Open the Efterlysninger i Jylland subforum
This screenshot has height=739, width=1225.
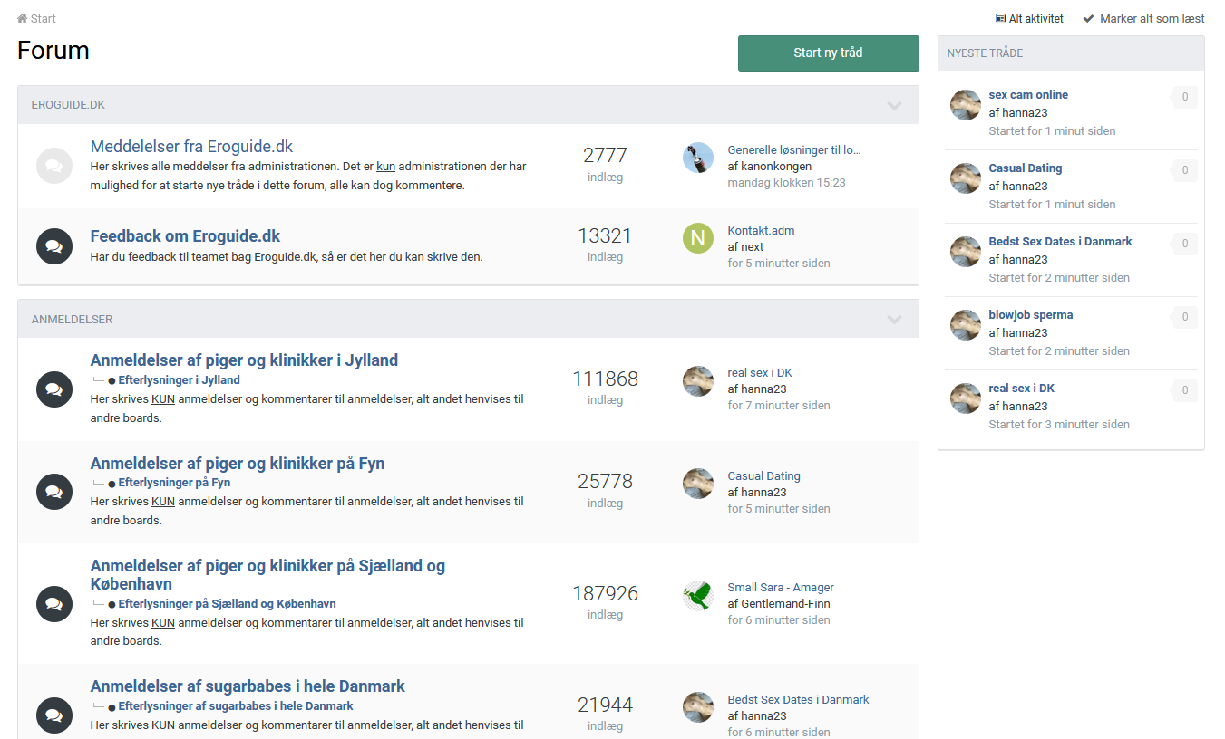[179, 380]
